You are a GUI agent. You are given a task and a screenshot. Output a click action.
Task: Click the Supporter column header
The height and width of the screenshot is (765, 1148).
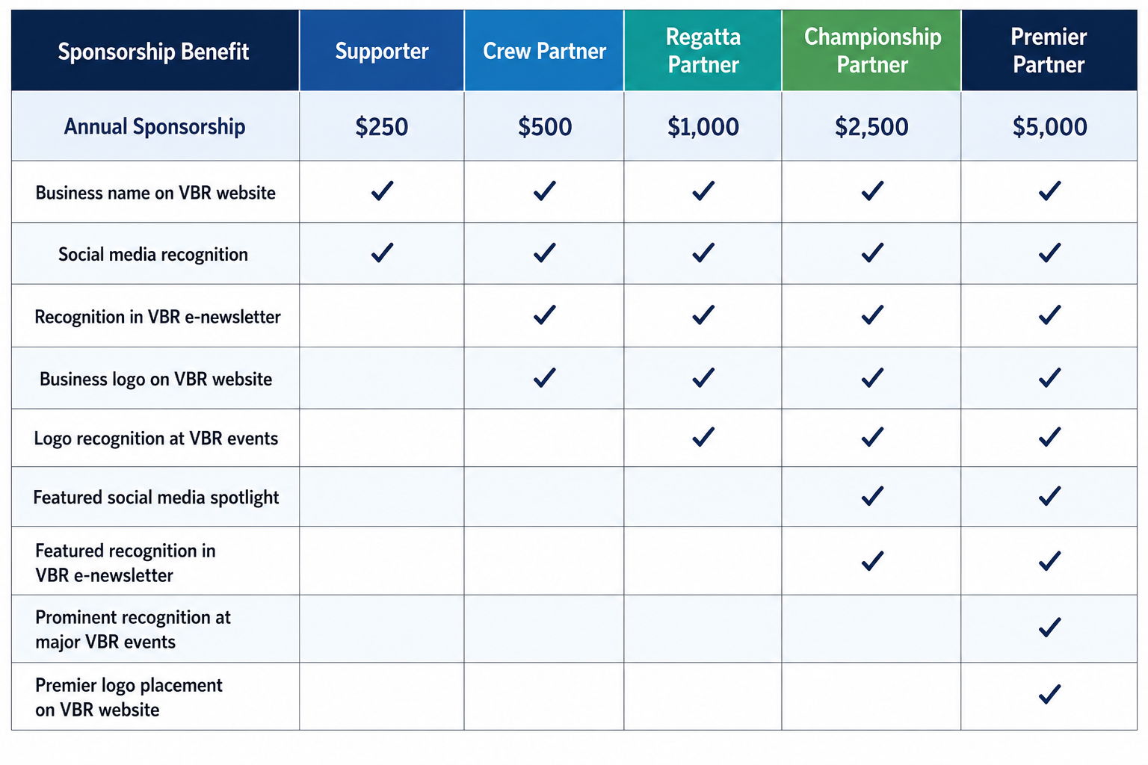click(382, 51)
